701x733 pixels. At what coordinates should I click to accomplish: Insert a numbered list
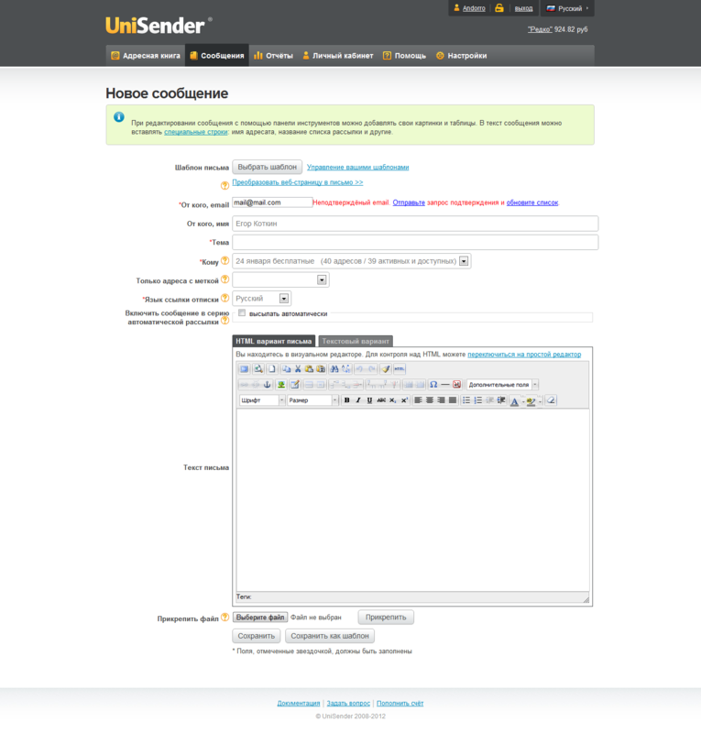[478, 400]
